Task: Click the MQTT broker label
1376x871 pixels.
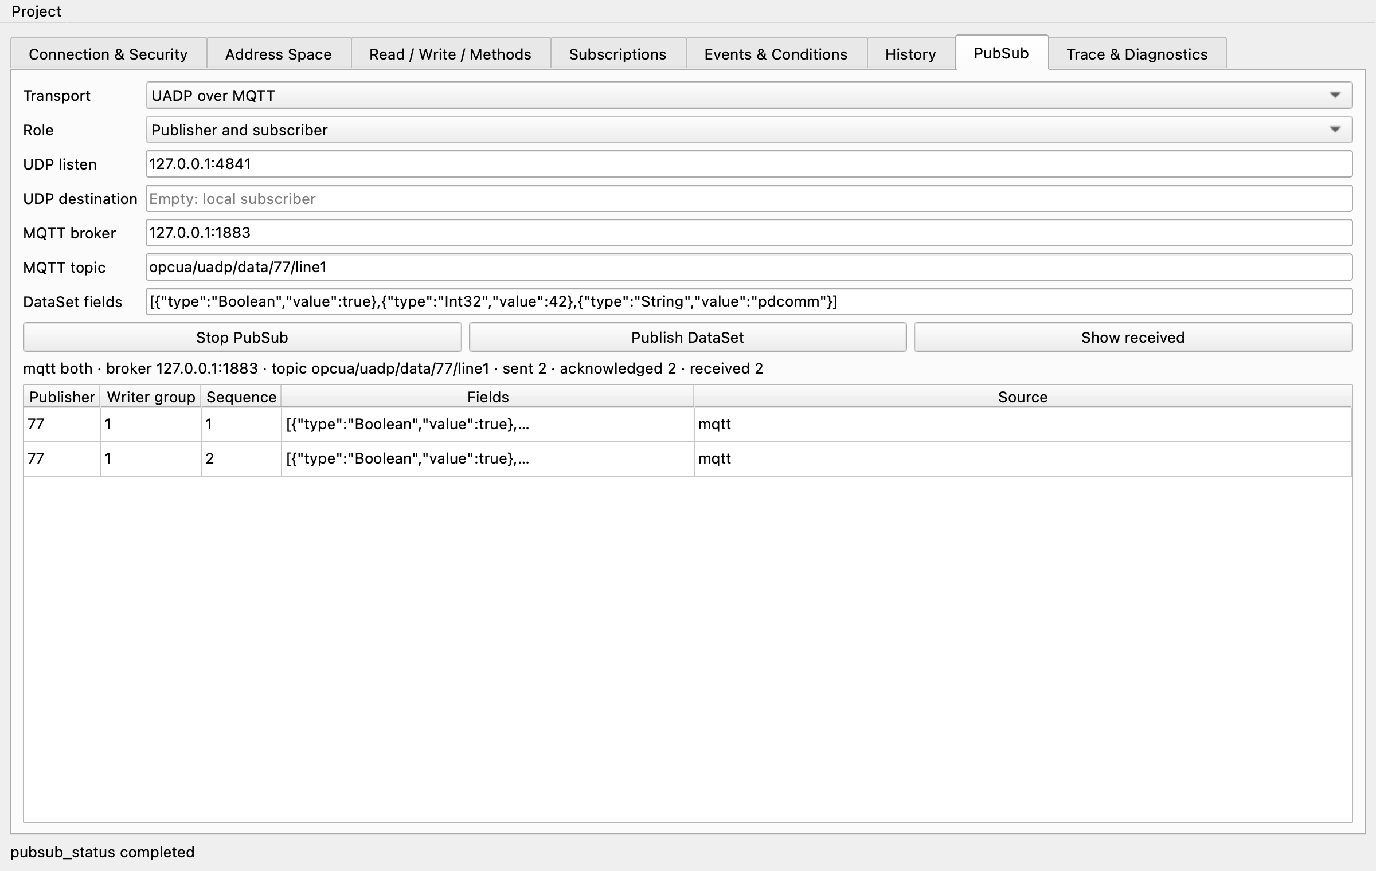Action: 69,233
